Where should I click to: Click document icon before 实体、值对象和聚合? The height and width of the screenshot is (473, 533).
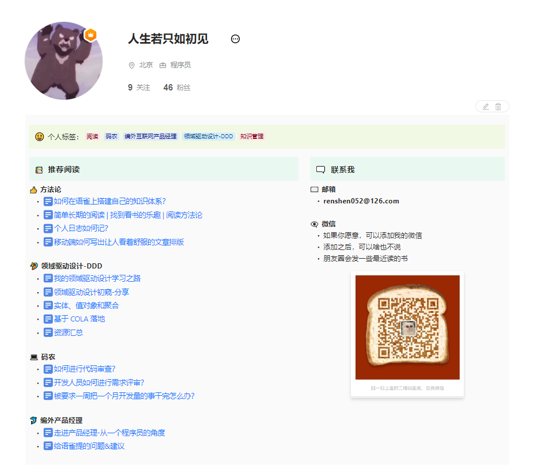48,305
